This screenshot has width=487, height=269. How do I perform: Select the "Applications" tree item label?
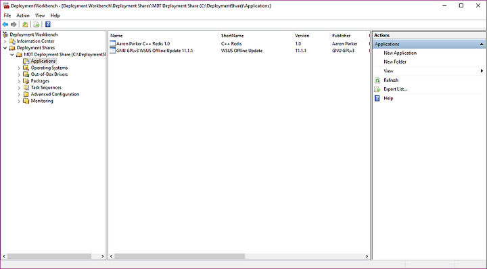pos(43,61)
